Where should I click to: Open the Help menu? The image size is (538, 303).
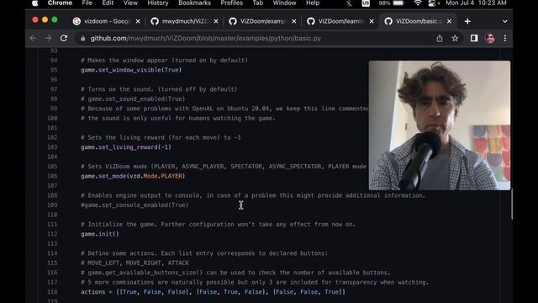click(313, 3)
